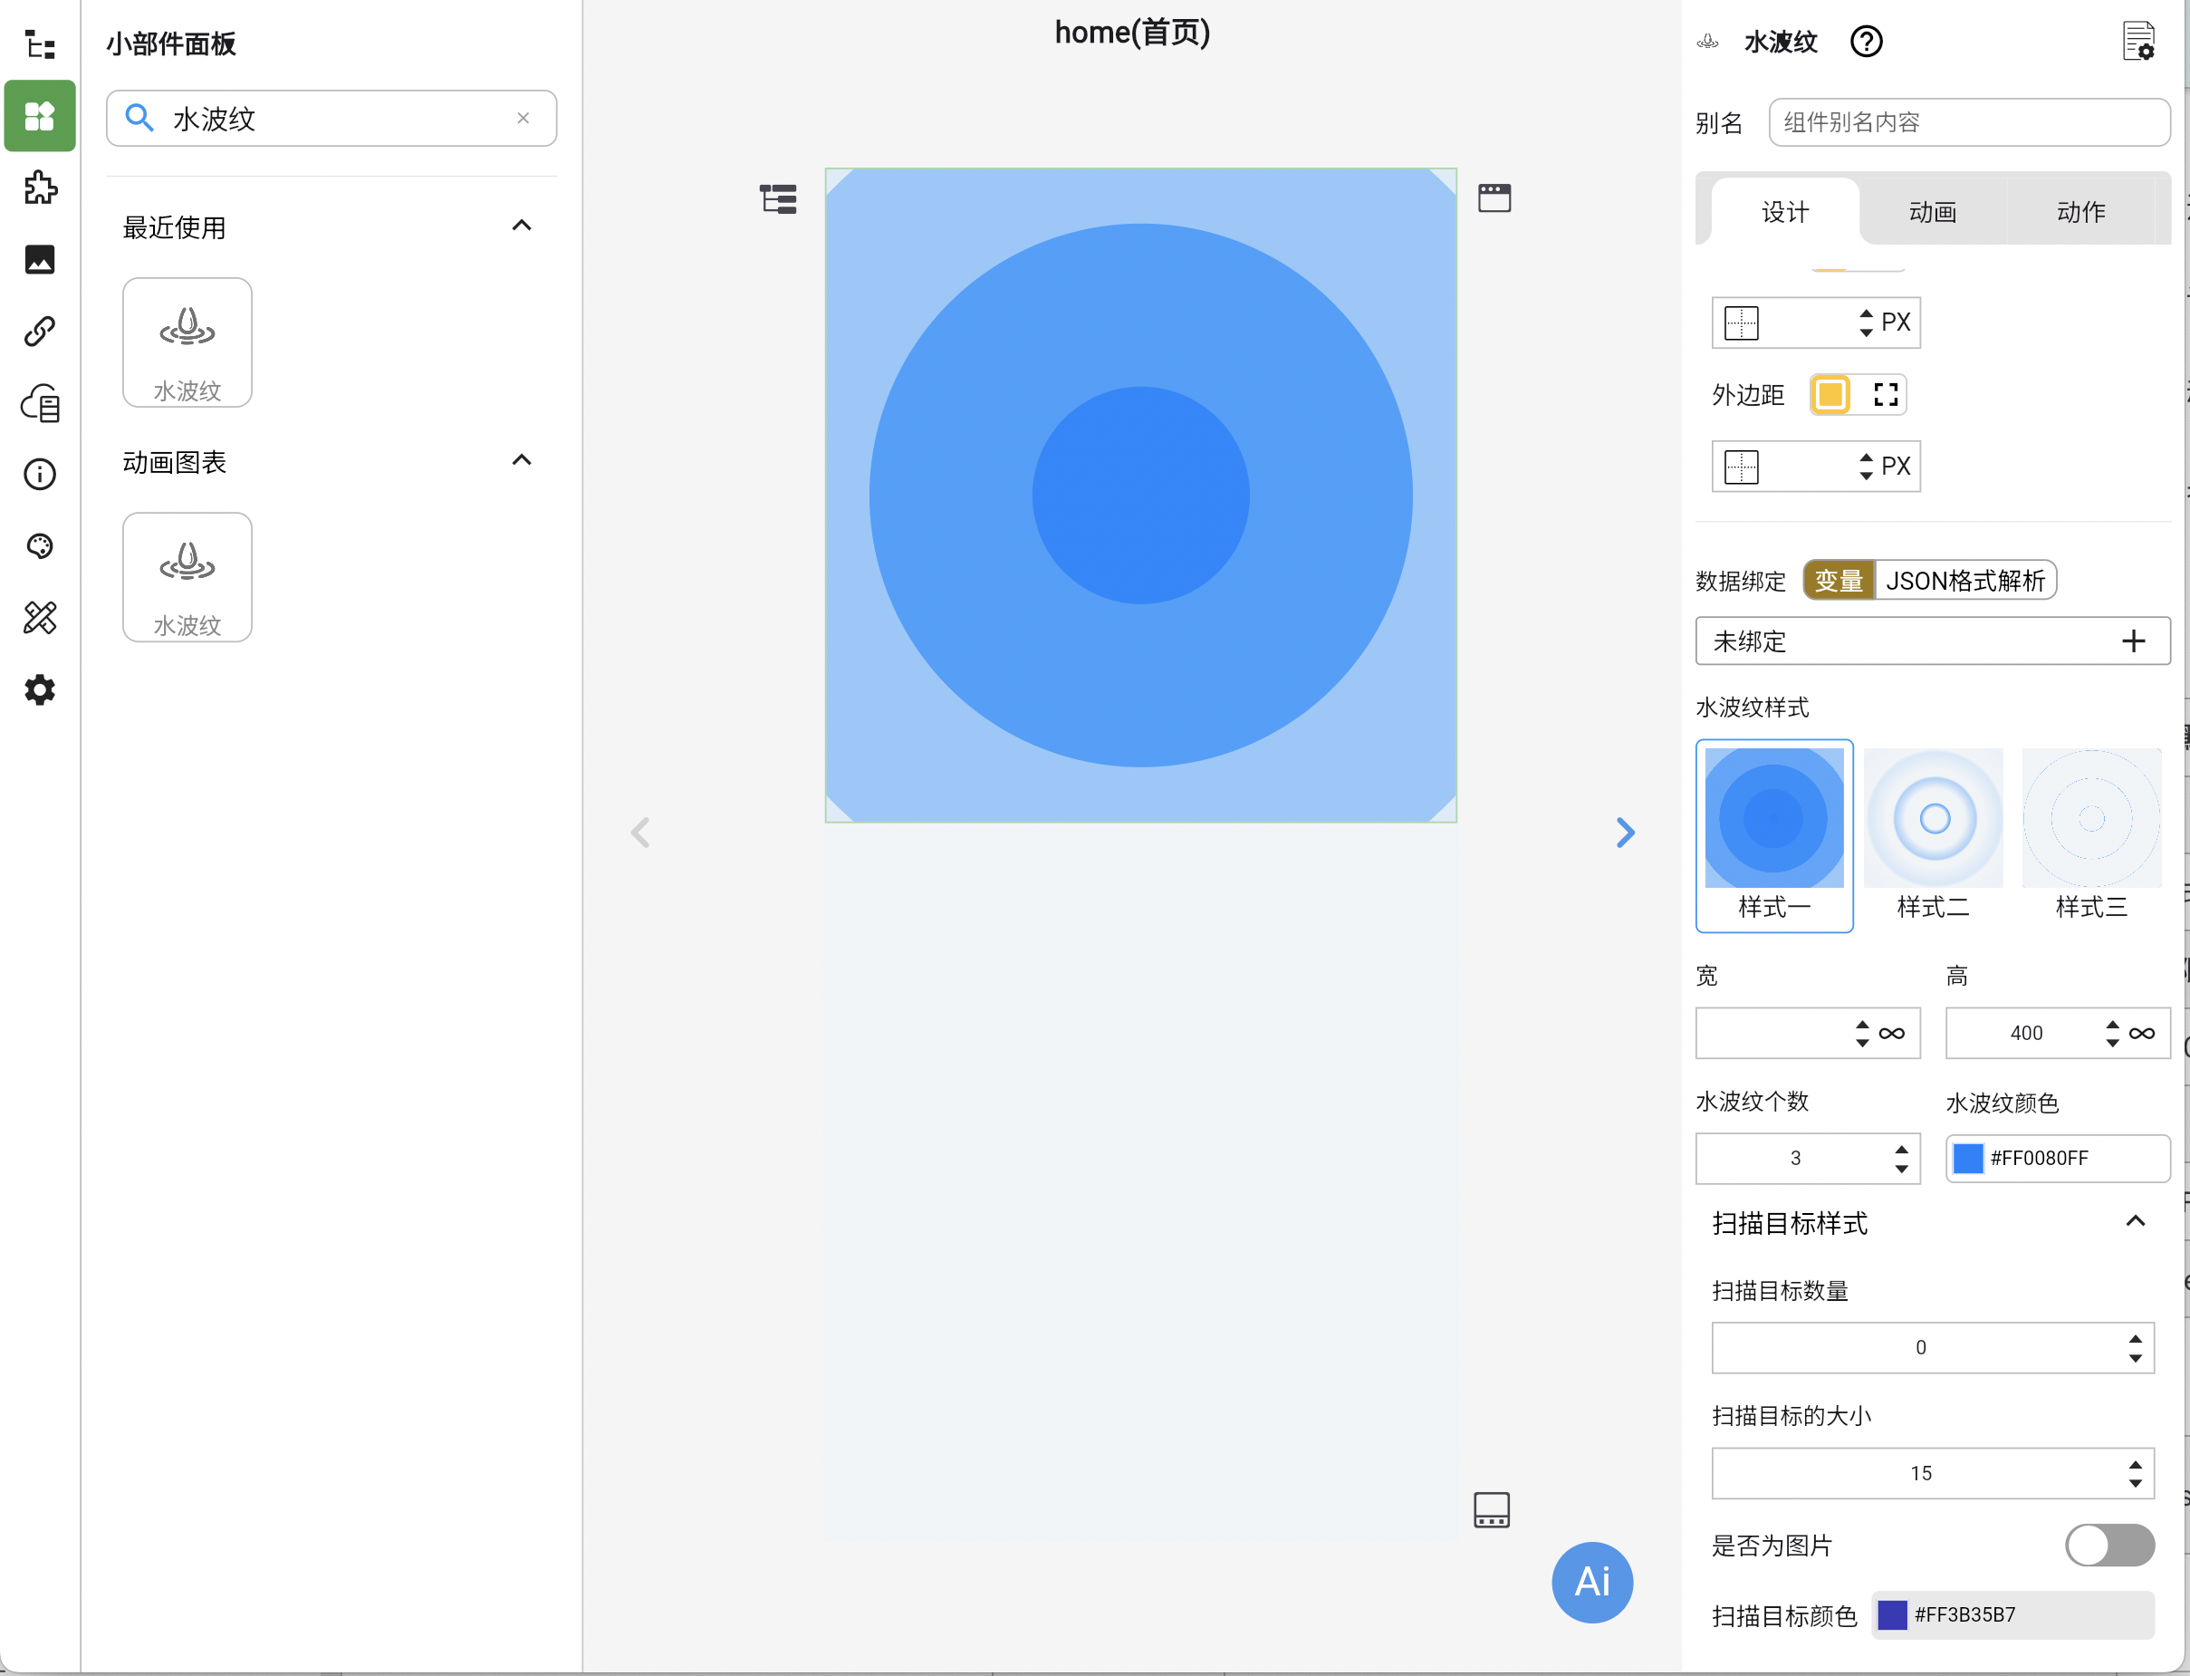Click the tree outline icon left of canvas
Screen dimensions: 2190x1676
778,198
